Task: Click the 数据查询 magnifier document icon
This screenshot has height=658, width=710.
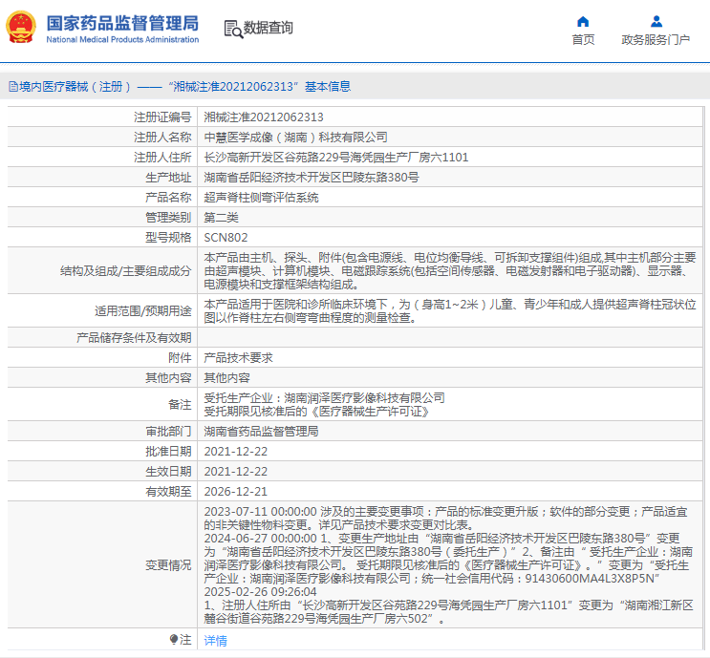Action: (232, 29)
